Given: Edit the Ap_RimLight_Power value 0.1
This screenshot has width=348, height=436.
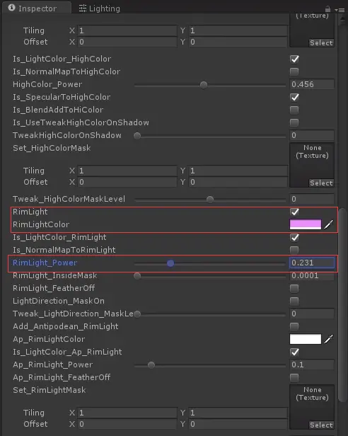Looking at the screenshot, I should click(312, 365).
